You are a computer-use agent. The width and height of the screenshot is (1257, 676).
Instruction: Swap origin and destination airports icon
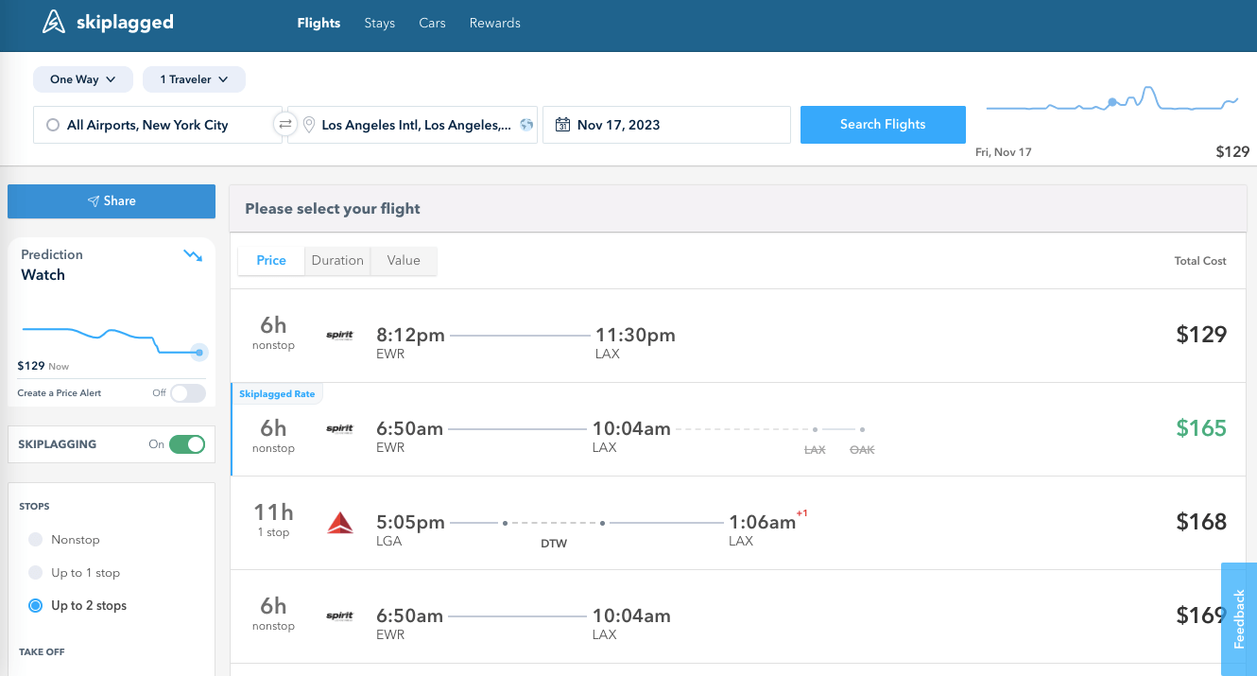pyautogui.click(x=284, y=124)
